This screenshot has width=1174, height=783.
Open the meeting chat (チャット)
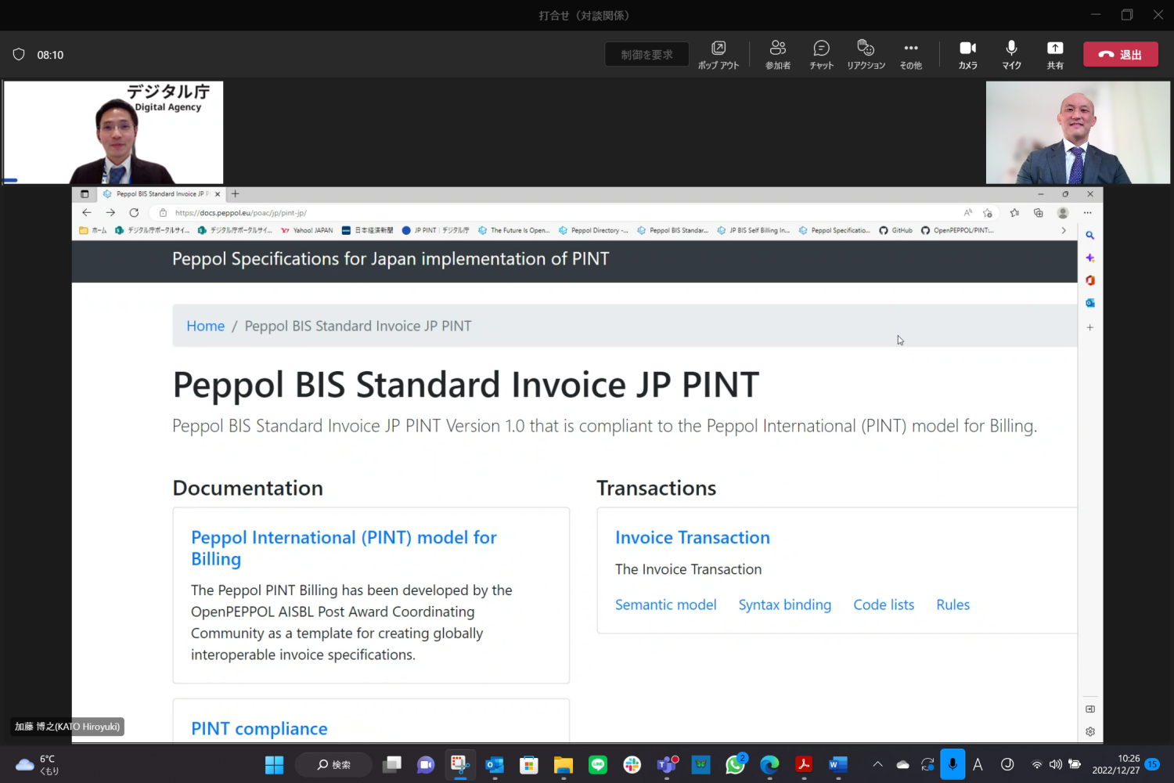click(x=821, y=54)
